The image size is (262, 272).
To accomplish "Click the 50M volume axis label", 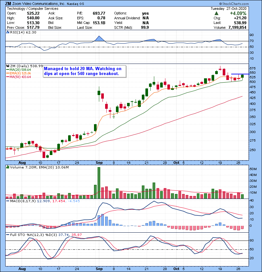I will 253,169.
